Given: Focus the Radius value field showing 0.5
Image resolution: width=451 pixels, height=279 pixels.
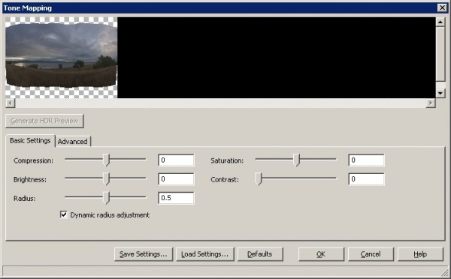Looking at the screenshot, I should [176, 198].
